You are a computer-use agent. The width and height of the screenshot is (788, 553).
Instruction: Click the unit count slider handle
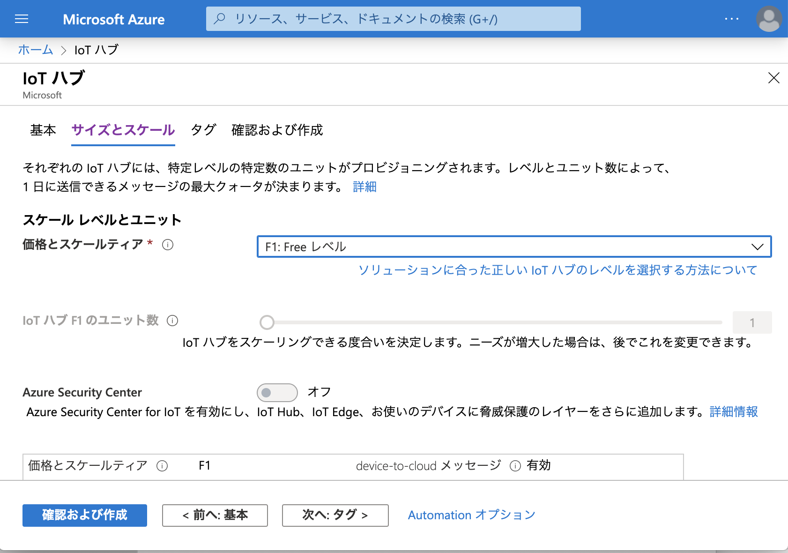pos(267,322)
